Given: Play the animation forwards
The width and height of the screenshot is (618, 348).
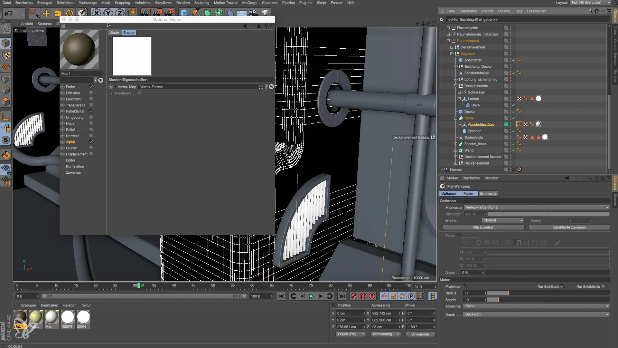Looking at the screenshot, I should point(311,296).
